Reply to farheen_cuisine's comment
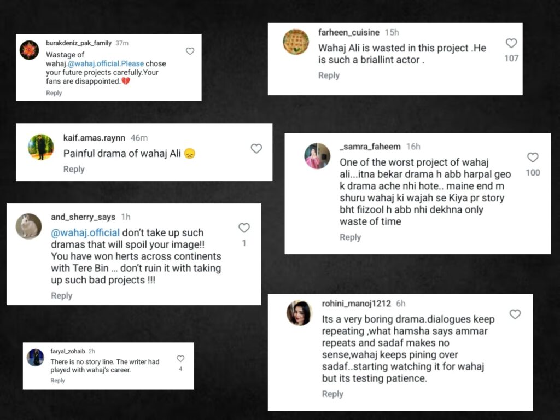 point(329,75)
